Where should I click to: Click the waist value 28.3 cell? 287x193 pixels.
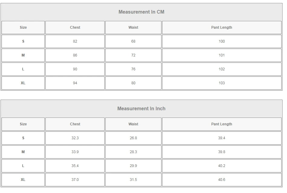[133, 152]
